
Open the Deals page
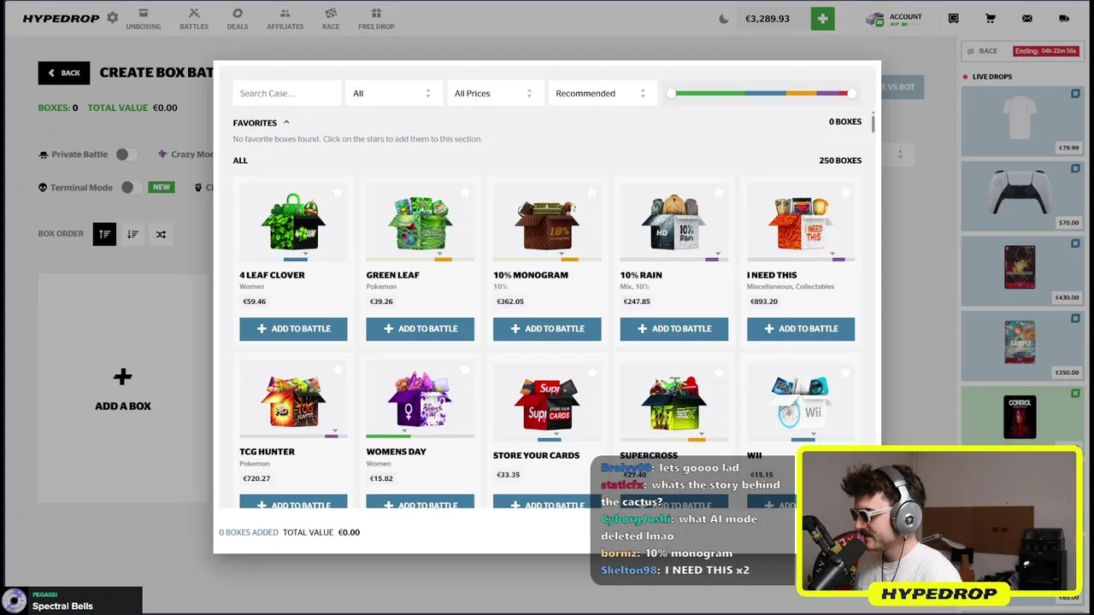click(x=238, y=19)
